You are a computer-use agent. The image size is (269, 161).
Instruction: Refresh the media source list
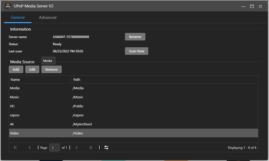106,147
